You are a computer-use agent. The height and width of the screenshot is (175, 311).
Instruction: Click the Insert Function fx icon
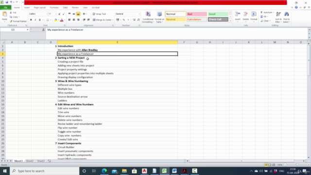[x=43, y=30]
